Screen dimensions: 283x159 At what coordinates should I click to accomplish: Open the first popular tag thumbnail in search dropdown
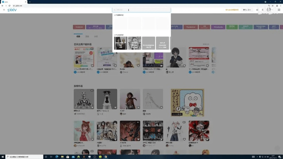click(x=120, y=43)
